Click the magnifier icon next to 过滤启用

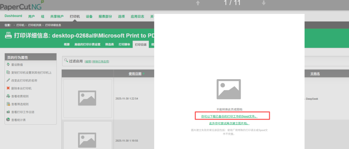[66, 61]
